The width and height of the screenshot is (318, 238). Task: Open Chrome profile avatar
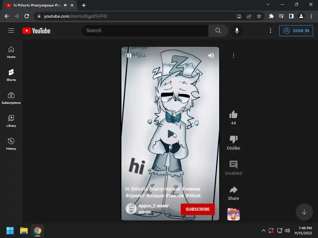click(x=301, y=16)
